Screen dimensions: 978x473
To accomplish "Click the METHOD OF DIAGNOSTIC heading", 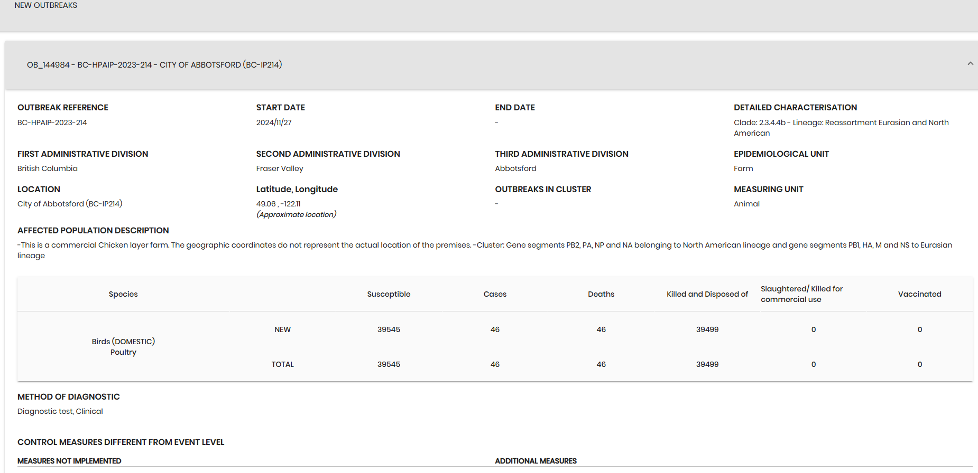I will (69, 397).
